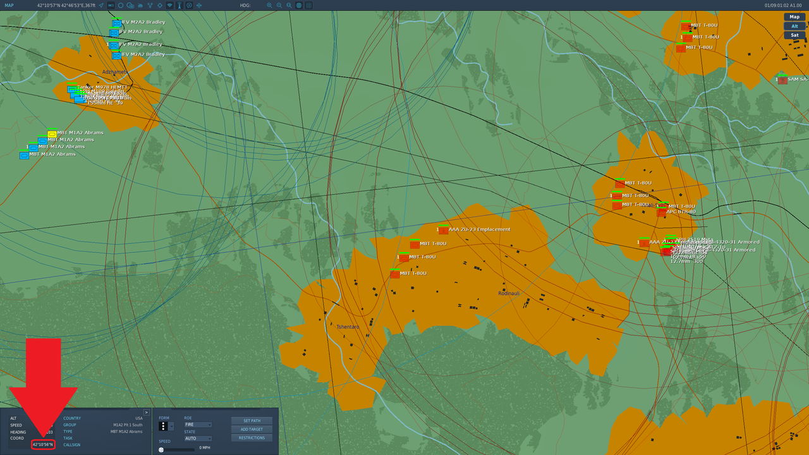Select the AAA ZU-23 Emplacement unit icon
Image resolution: width=809 pixels, height=455 pixels.
coord(444,230)
